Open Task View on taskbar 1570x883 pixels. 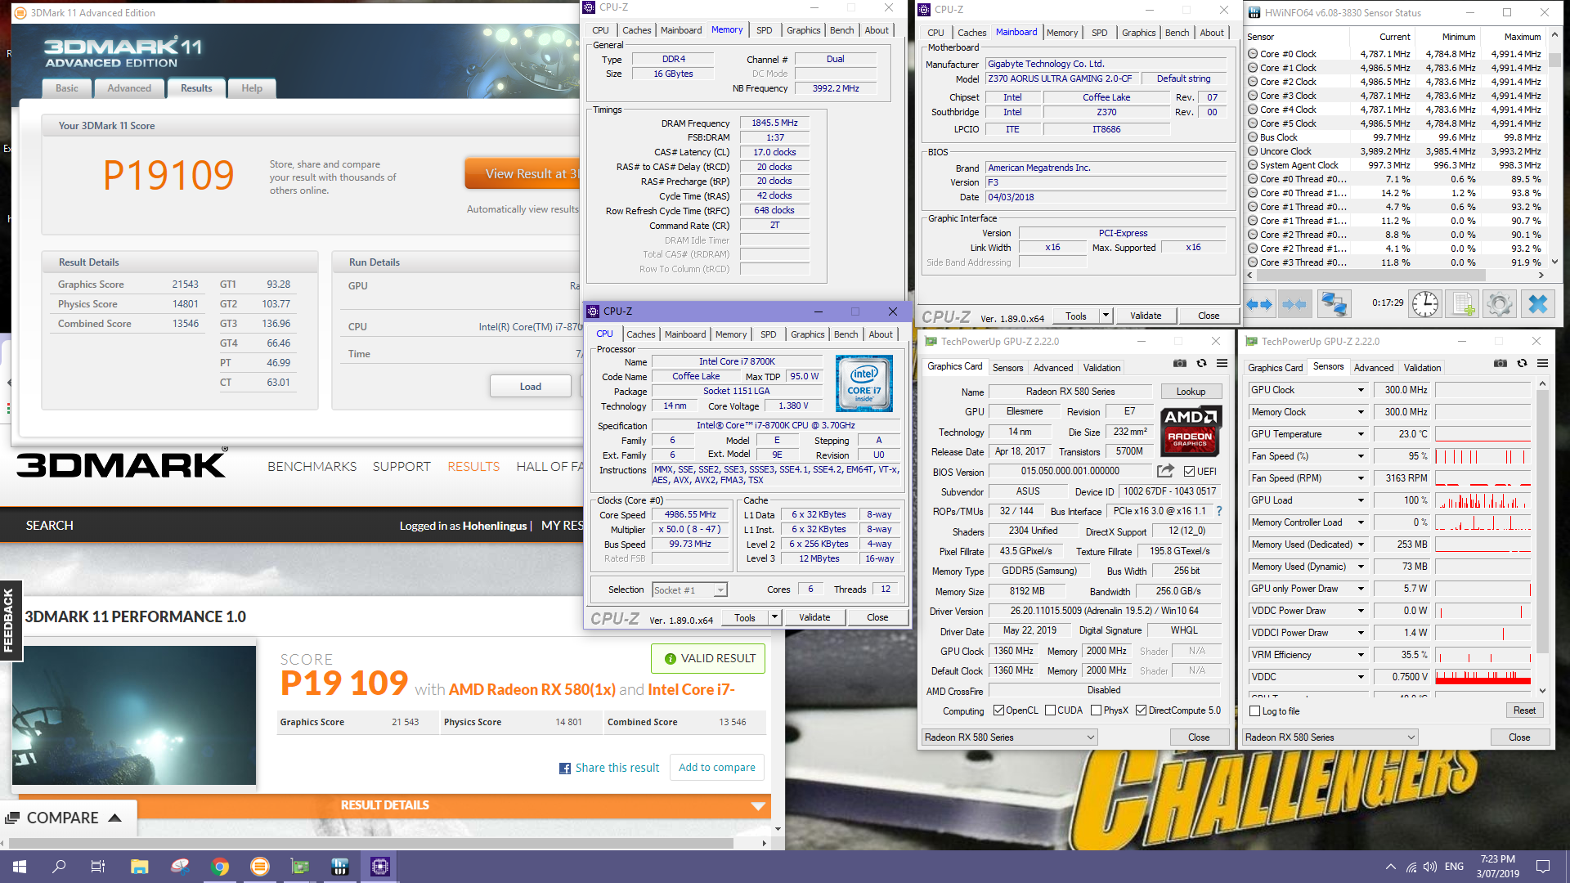[x=98, y=867]
